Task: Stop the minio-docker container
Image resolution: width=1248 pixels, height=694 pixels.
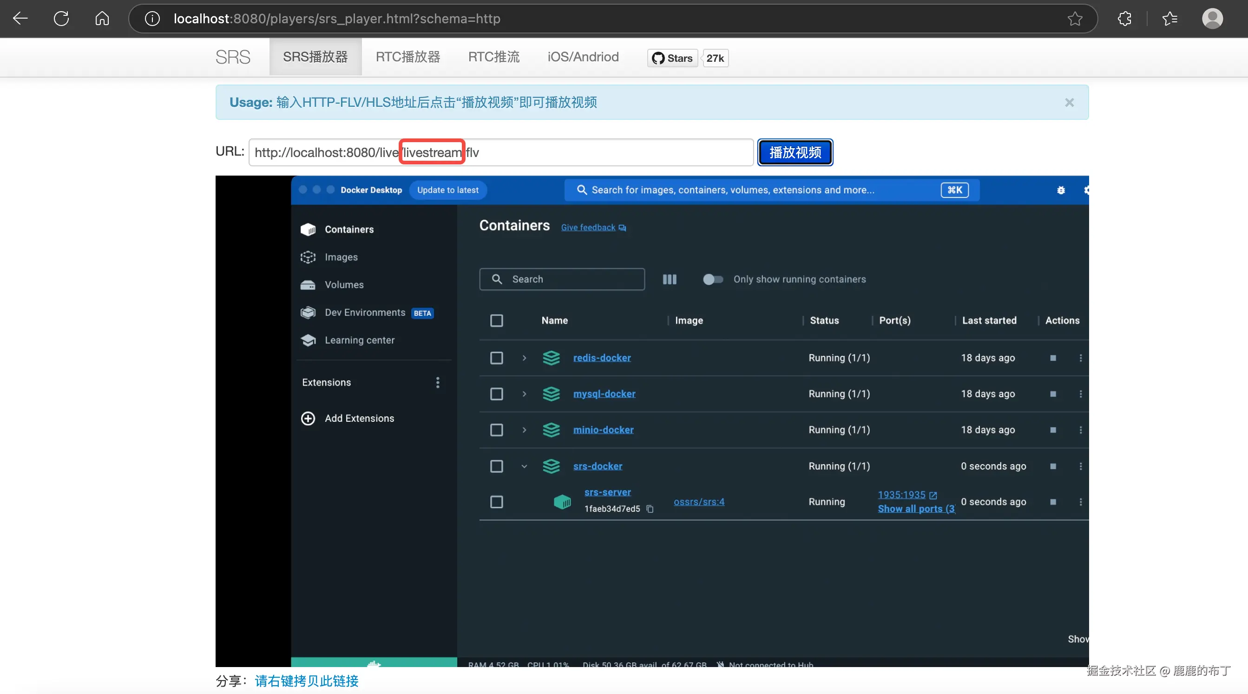Action: (1053, 430)
